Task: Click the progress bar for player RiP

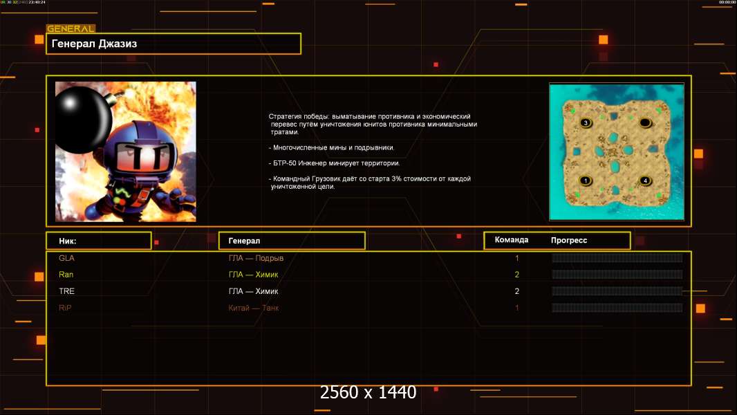Action: tap(617, 308)
